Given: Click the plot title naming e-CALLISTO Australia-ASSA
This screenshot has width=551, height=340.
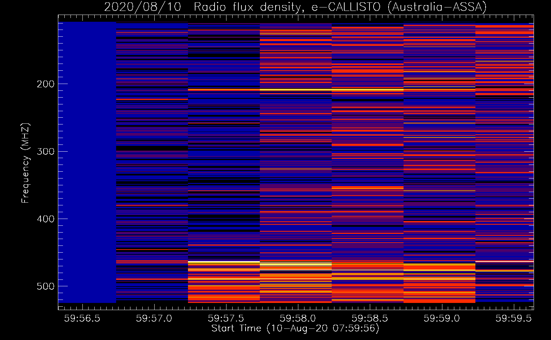Looking at the screenshot, I should point(295,7).
